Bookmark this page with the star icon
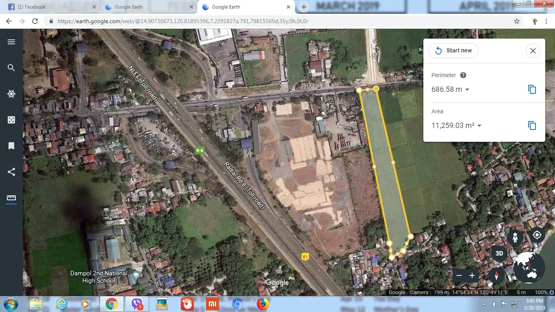This screenshot has width=555, height=312. pos(517,21)
